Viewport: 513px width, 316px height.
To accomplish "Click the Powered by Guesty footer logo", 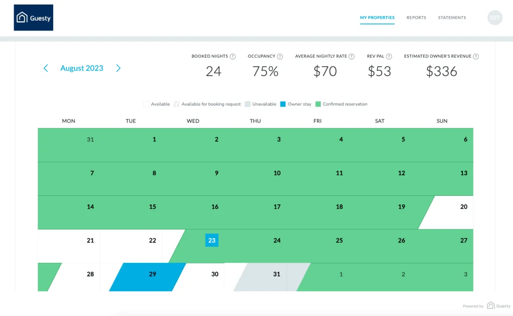I will pyautogui.click(x=498, y=305).
